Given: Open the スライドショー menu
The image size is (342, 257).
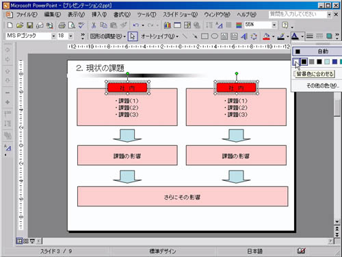Looking at the screenshot, I should pyautogui.click(x=180, y=14).
